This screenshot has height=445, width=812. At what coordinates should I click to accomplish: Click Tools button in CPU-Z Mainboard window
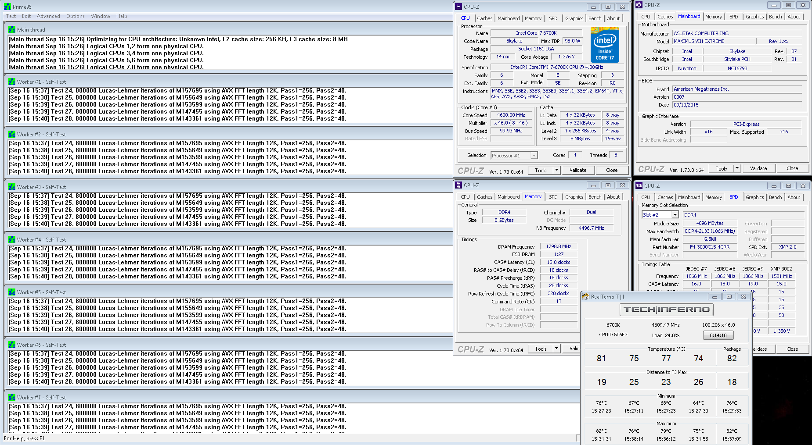721,168
